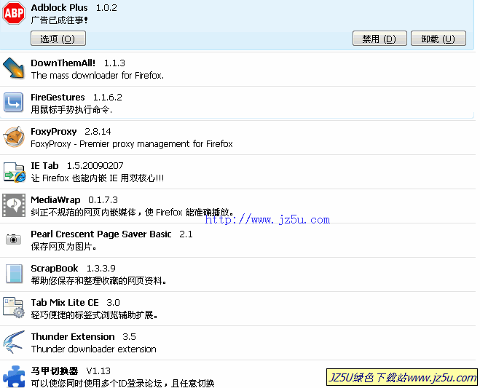Click the FoxyProxy fox icon

coord(14,137)
